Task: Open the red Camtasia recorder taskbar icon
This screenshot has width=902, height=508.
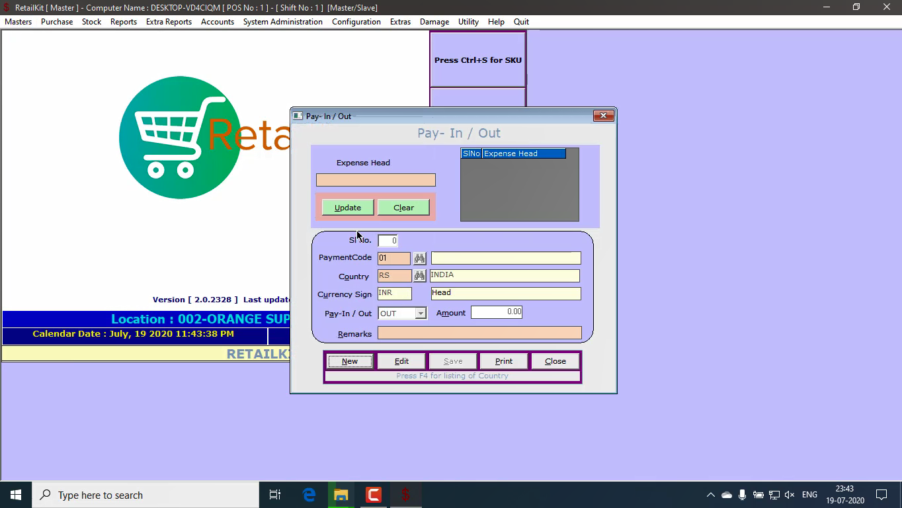Action: coord(374,495)
